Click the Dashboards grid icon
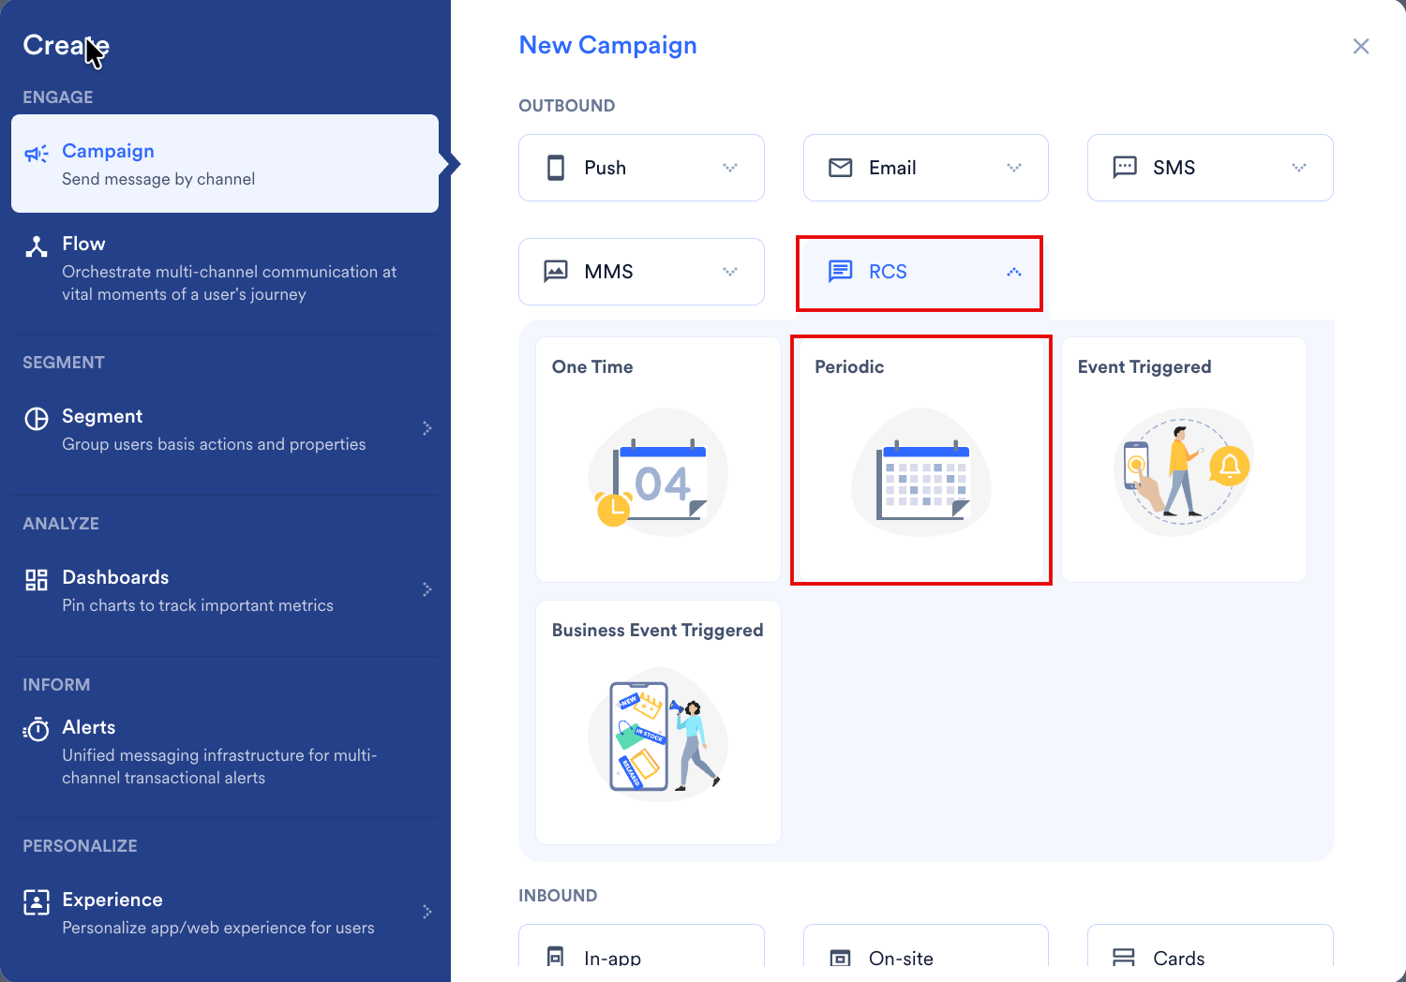 click(37, 580)
